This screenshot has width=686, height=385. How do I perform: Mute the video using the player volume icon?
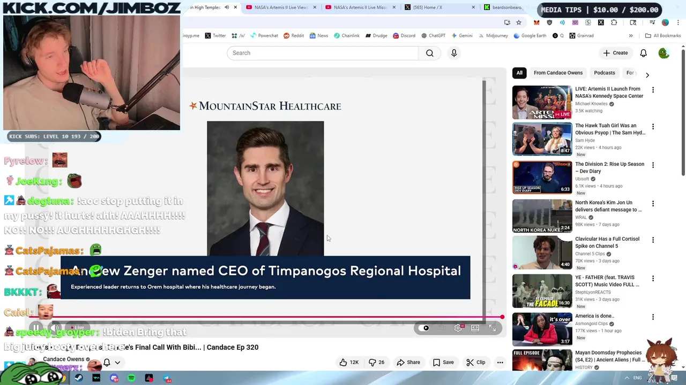pos(55,328)
